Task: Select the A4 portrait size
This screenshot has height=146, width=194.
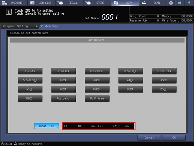Action: coord(131,80)
